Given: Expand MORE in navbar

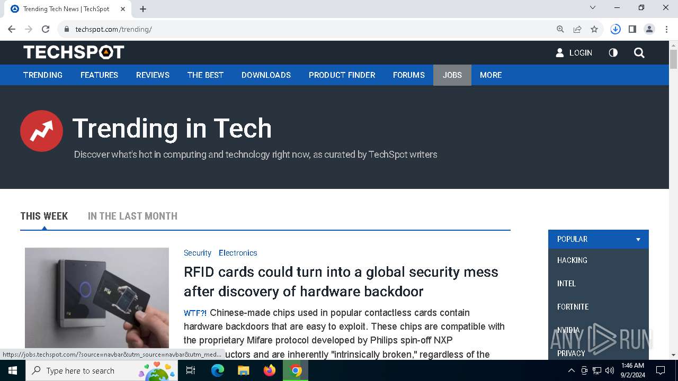Looking at the screenshot, I should (x=490, y=75).
